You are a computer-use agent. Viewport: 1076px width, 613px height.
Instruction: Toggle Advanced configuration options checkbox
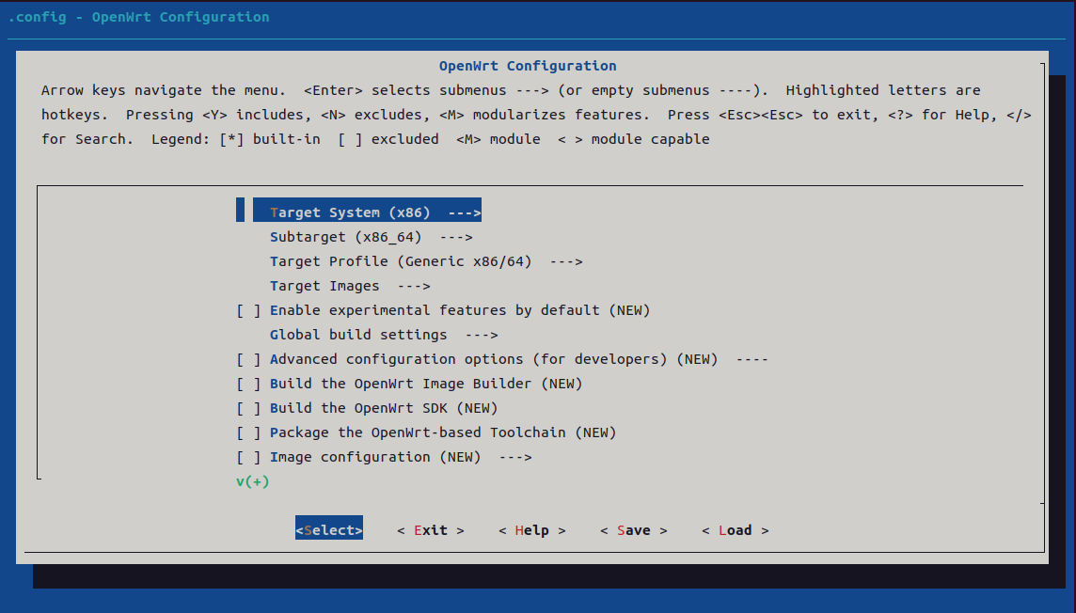(248, 360)
